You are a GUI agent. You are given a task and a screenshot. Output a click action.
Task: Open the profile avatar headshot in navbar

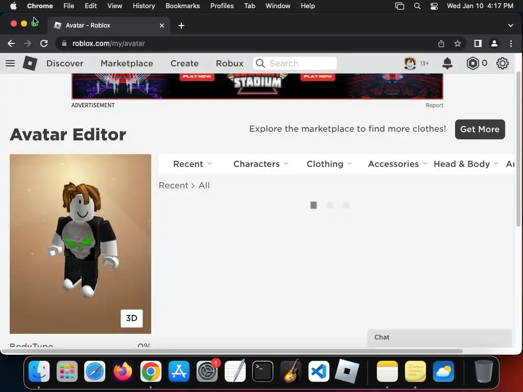410,63
